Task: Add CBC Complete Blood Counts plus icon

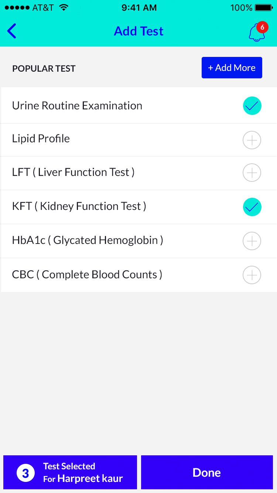Action: pyautogui.click(x=252, y=275)
